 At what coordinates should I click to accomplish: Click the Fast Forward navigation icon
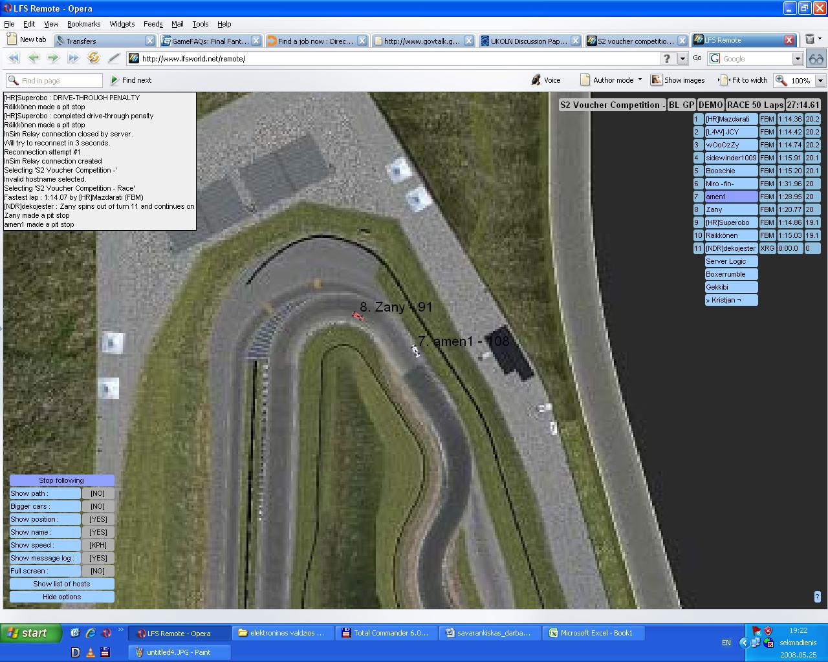[73, 58]
